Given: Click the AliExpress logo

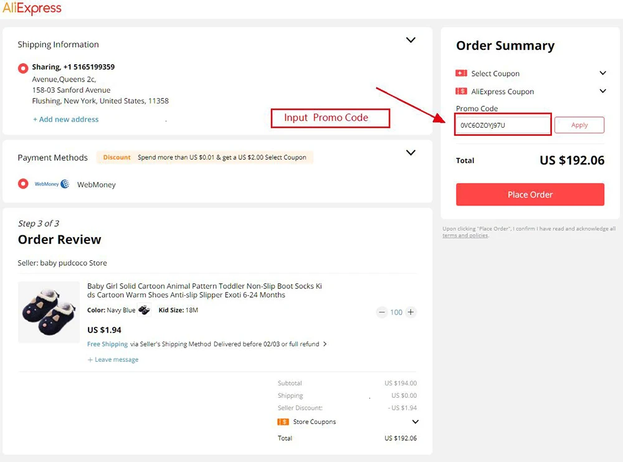Looking at the screenshot, I should 32,8.
